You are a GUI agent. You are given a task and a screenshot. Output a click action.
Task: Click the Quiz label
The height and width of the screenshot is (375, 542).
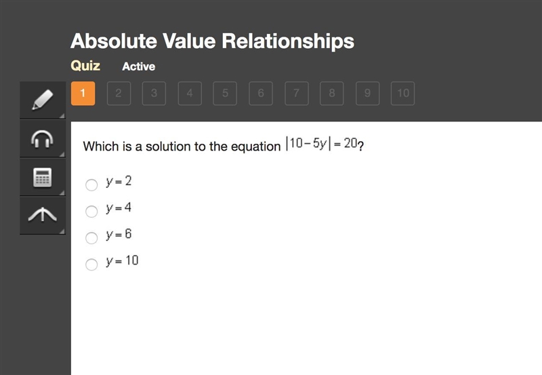pyautogui.click(x=85, y=65)
